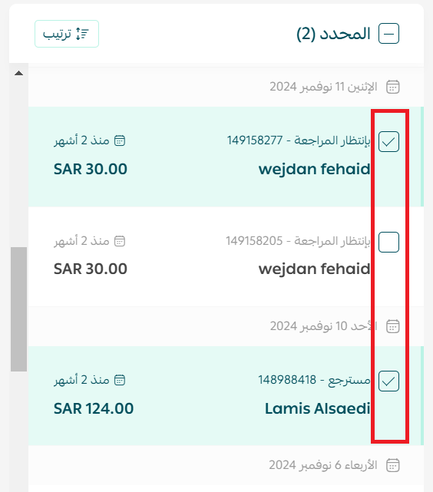This screenshot has width=433, height=492.
Task: Click small calendar icon in order 148988418 row
Action: coord(120,380)
